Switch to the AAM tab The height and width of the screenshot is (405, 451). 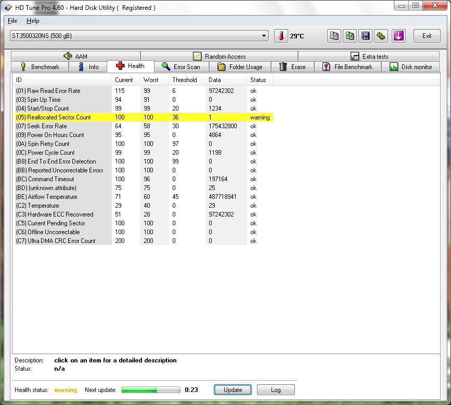pyautogui.click(x=75, y=56)
